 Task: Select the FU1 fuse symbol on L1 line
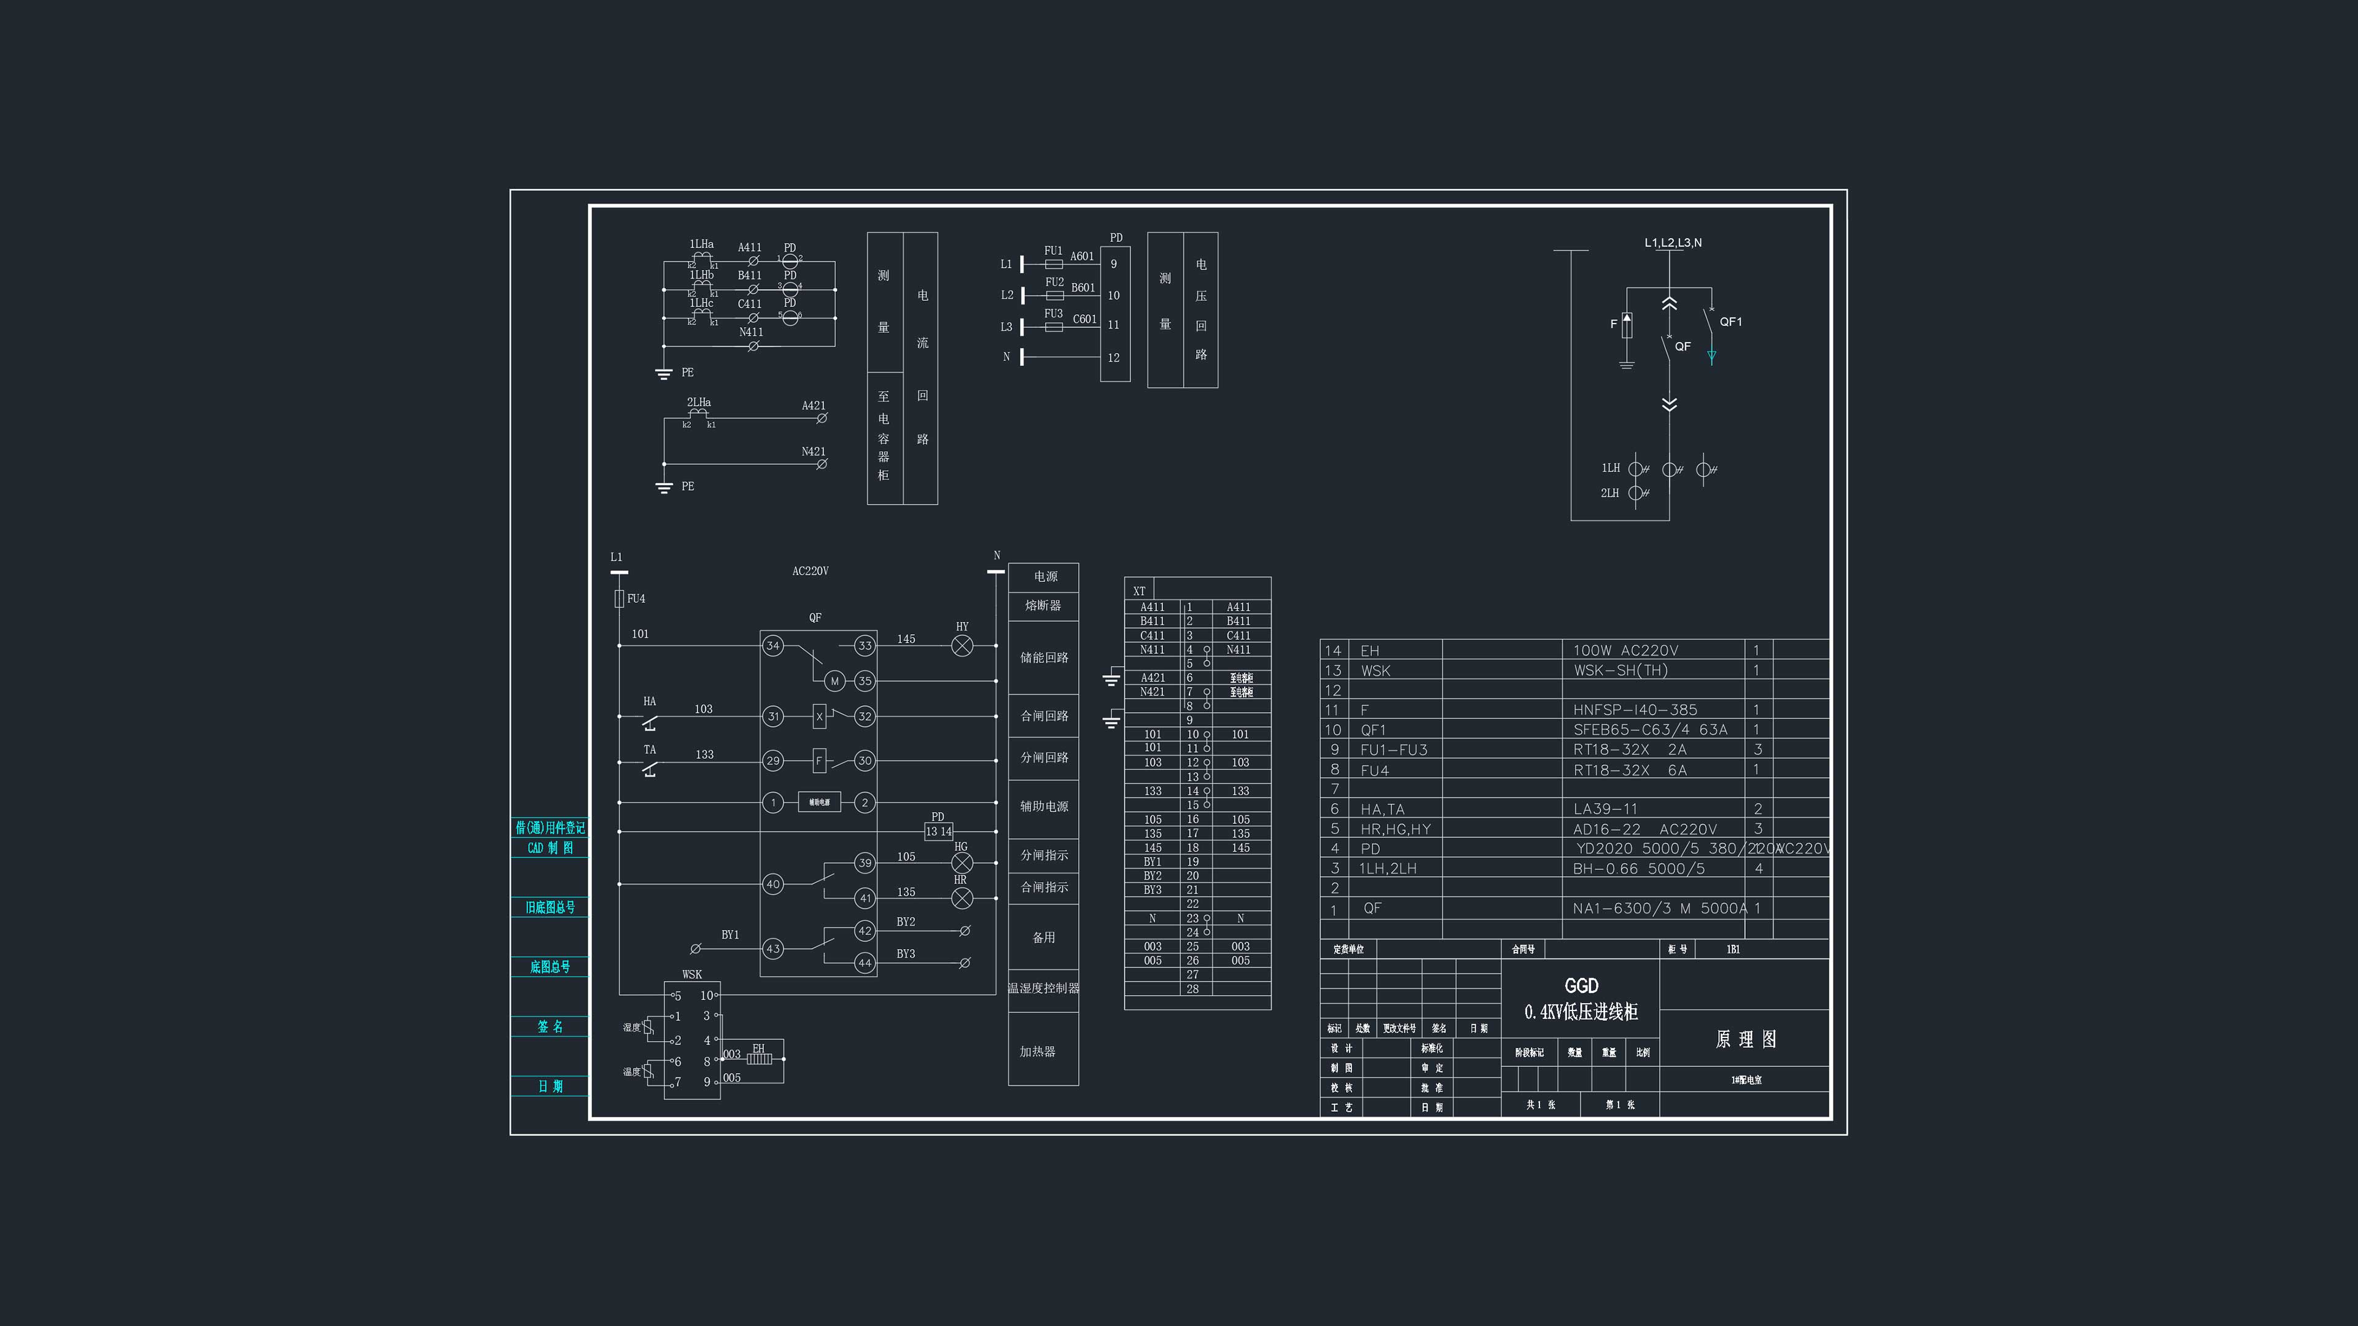pos(1054,263)
